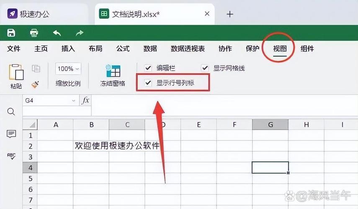
Task: Click the Print icon
Action: (x=34, y=33)
